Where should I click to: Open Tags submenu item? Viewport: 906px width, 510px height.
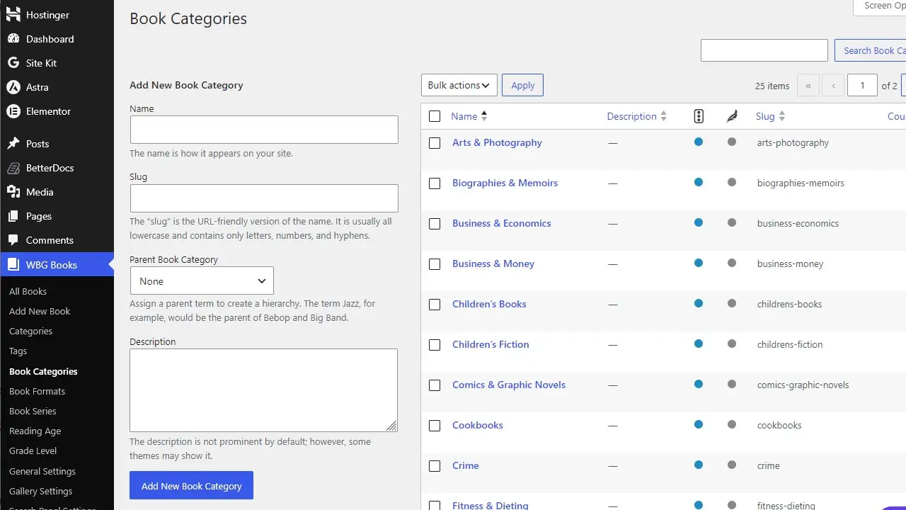pos(18,351)
